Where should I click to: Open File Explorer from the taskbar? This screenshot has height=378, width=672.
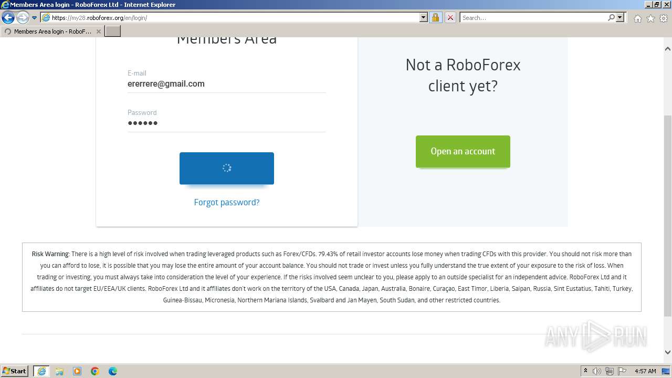tap(59, 371)
